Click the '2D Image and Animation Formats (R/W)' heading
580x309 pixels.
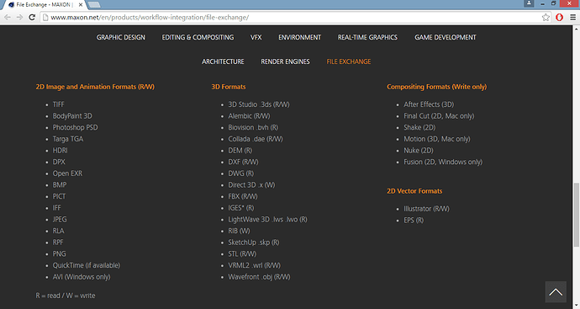click(95, 87)
